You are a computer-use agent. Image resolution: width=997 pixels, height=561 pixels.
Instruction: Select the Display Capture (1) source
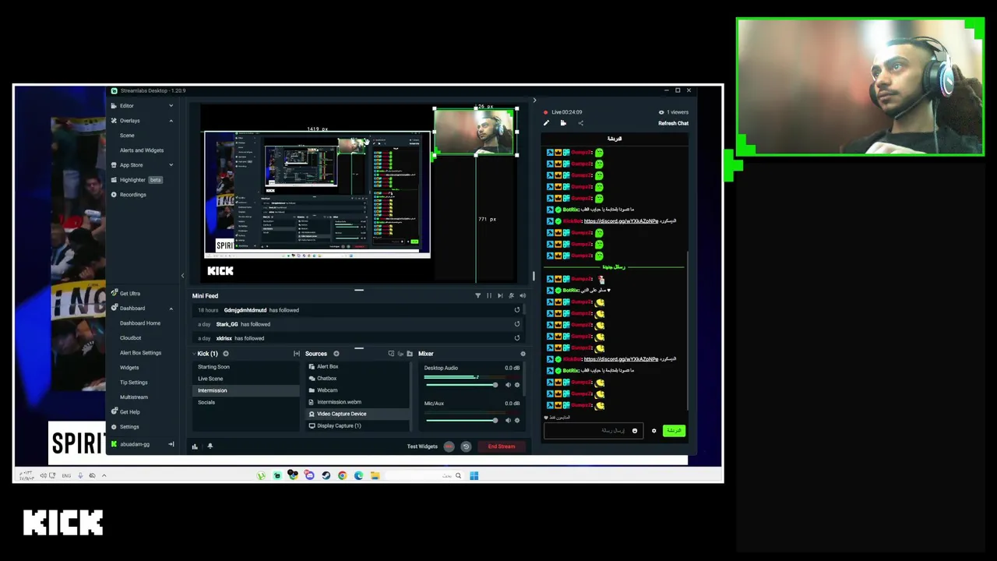pyautogui.click(x=358, y=425)
